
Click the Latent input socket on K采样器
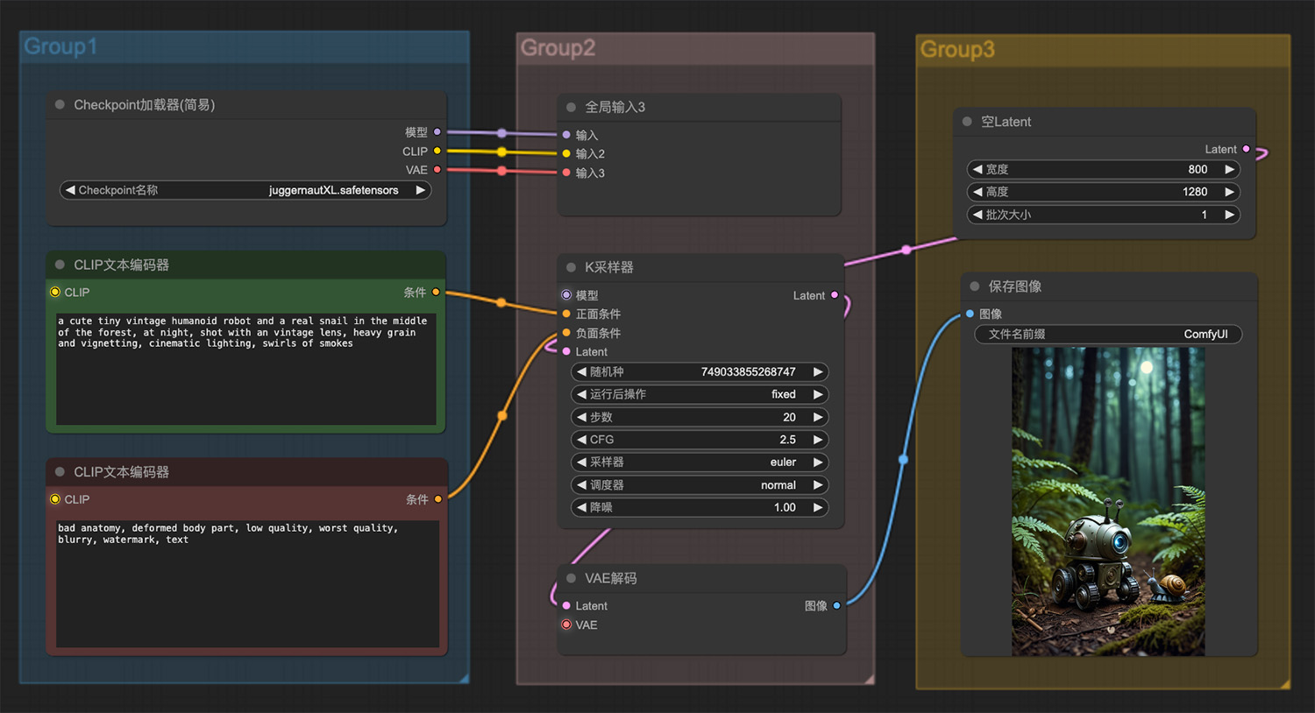tap(566, 351)
